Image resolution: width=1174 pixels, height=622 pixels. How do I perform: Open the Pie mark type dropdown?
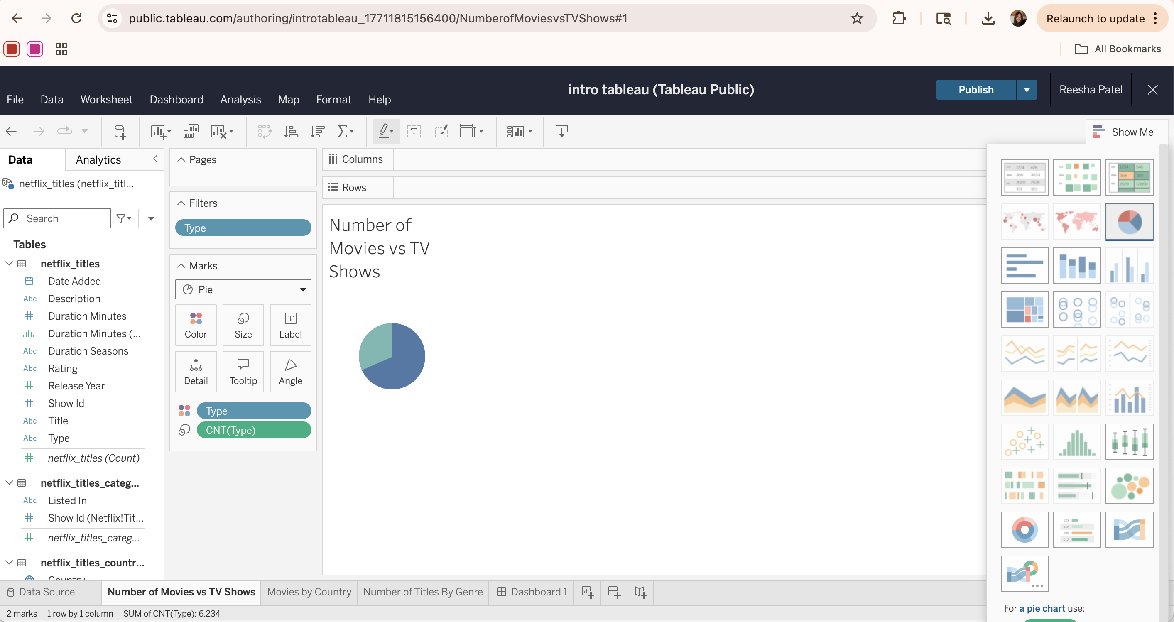[243, 289]
